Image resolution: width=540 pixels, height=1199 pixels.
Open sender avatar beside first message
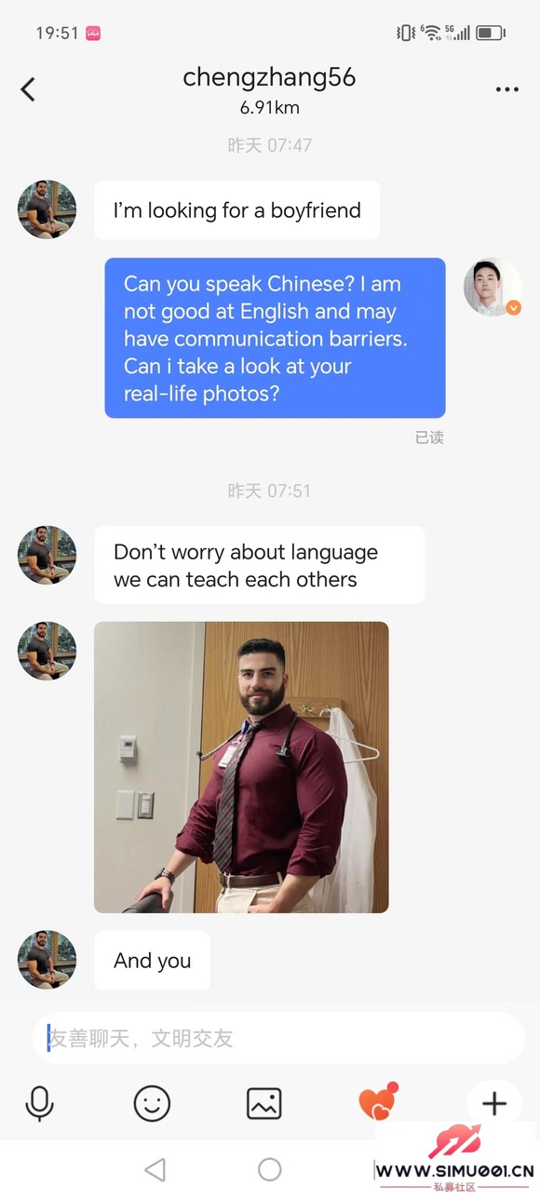[x=47, y=209]
